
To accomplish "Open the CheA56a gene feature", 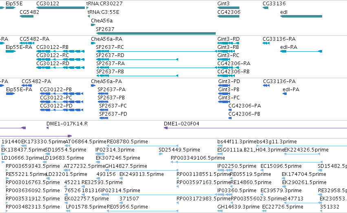I will (93, 25).
